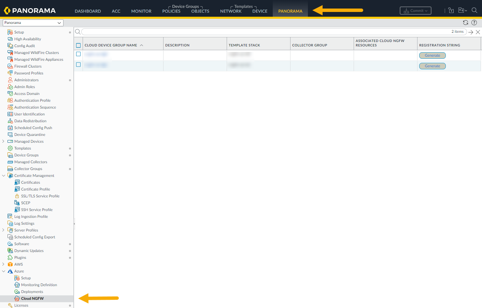Open global search magnifier in header
Viewport: 482px width, 308px height.
click(474, 10)
